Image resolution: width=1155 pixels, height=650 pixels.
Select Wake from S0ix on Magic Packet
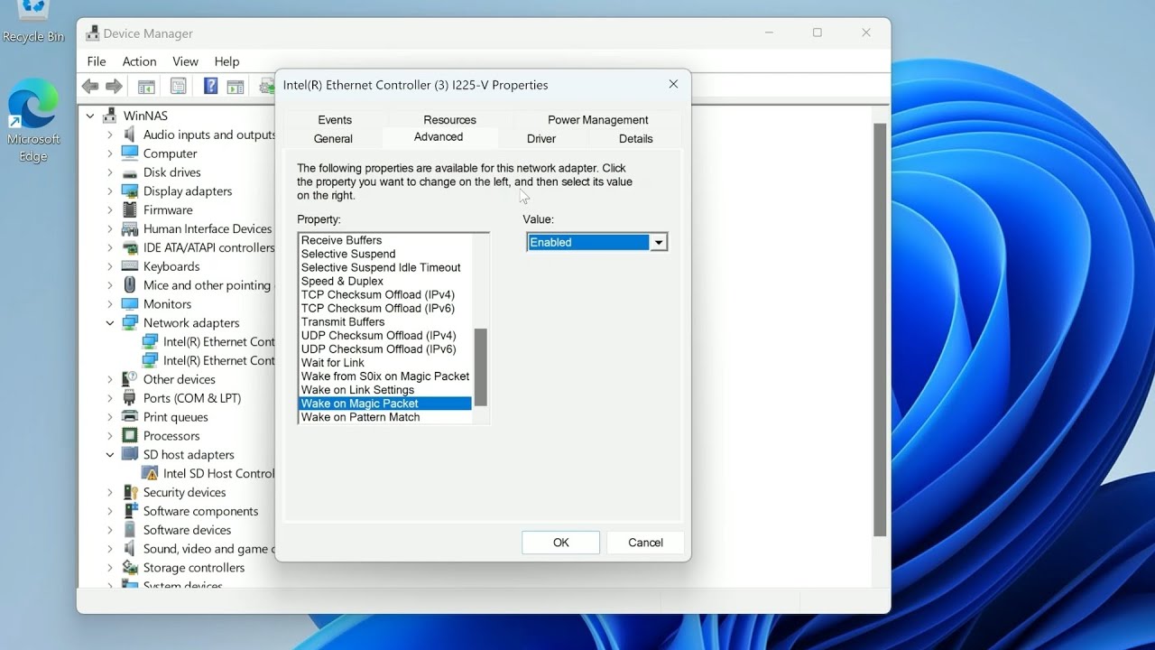tap(385, 376)
